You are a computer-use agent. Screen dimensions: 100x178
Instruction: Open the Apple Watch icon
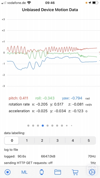42,172
